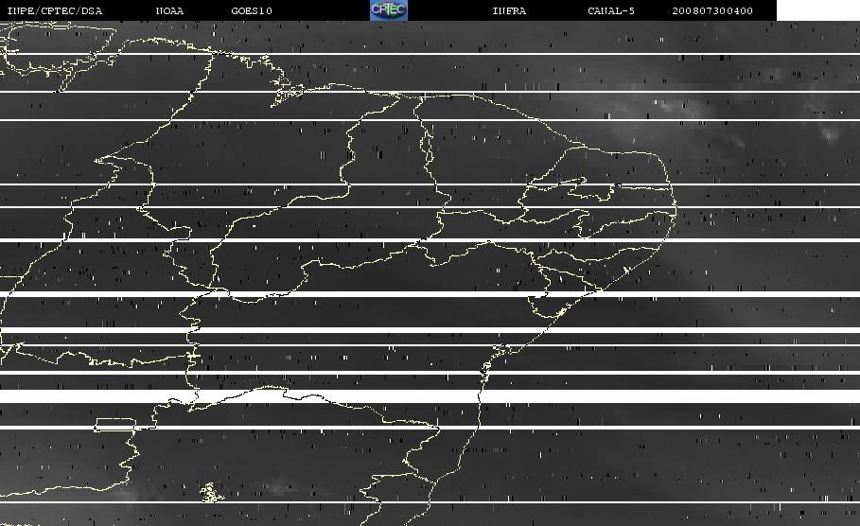Click the header gap between CPTEC logo and INFRA
Screen dimensions: 860x526
pos(449,11)
